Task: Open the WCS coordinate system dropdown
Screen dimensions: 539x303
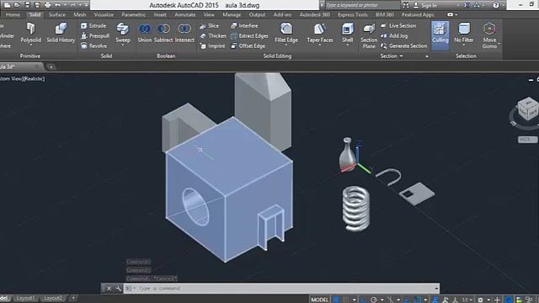Action: [527, 140]
